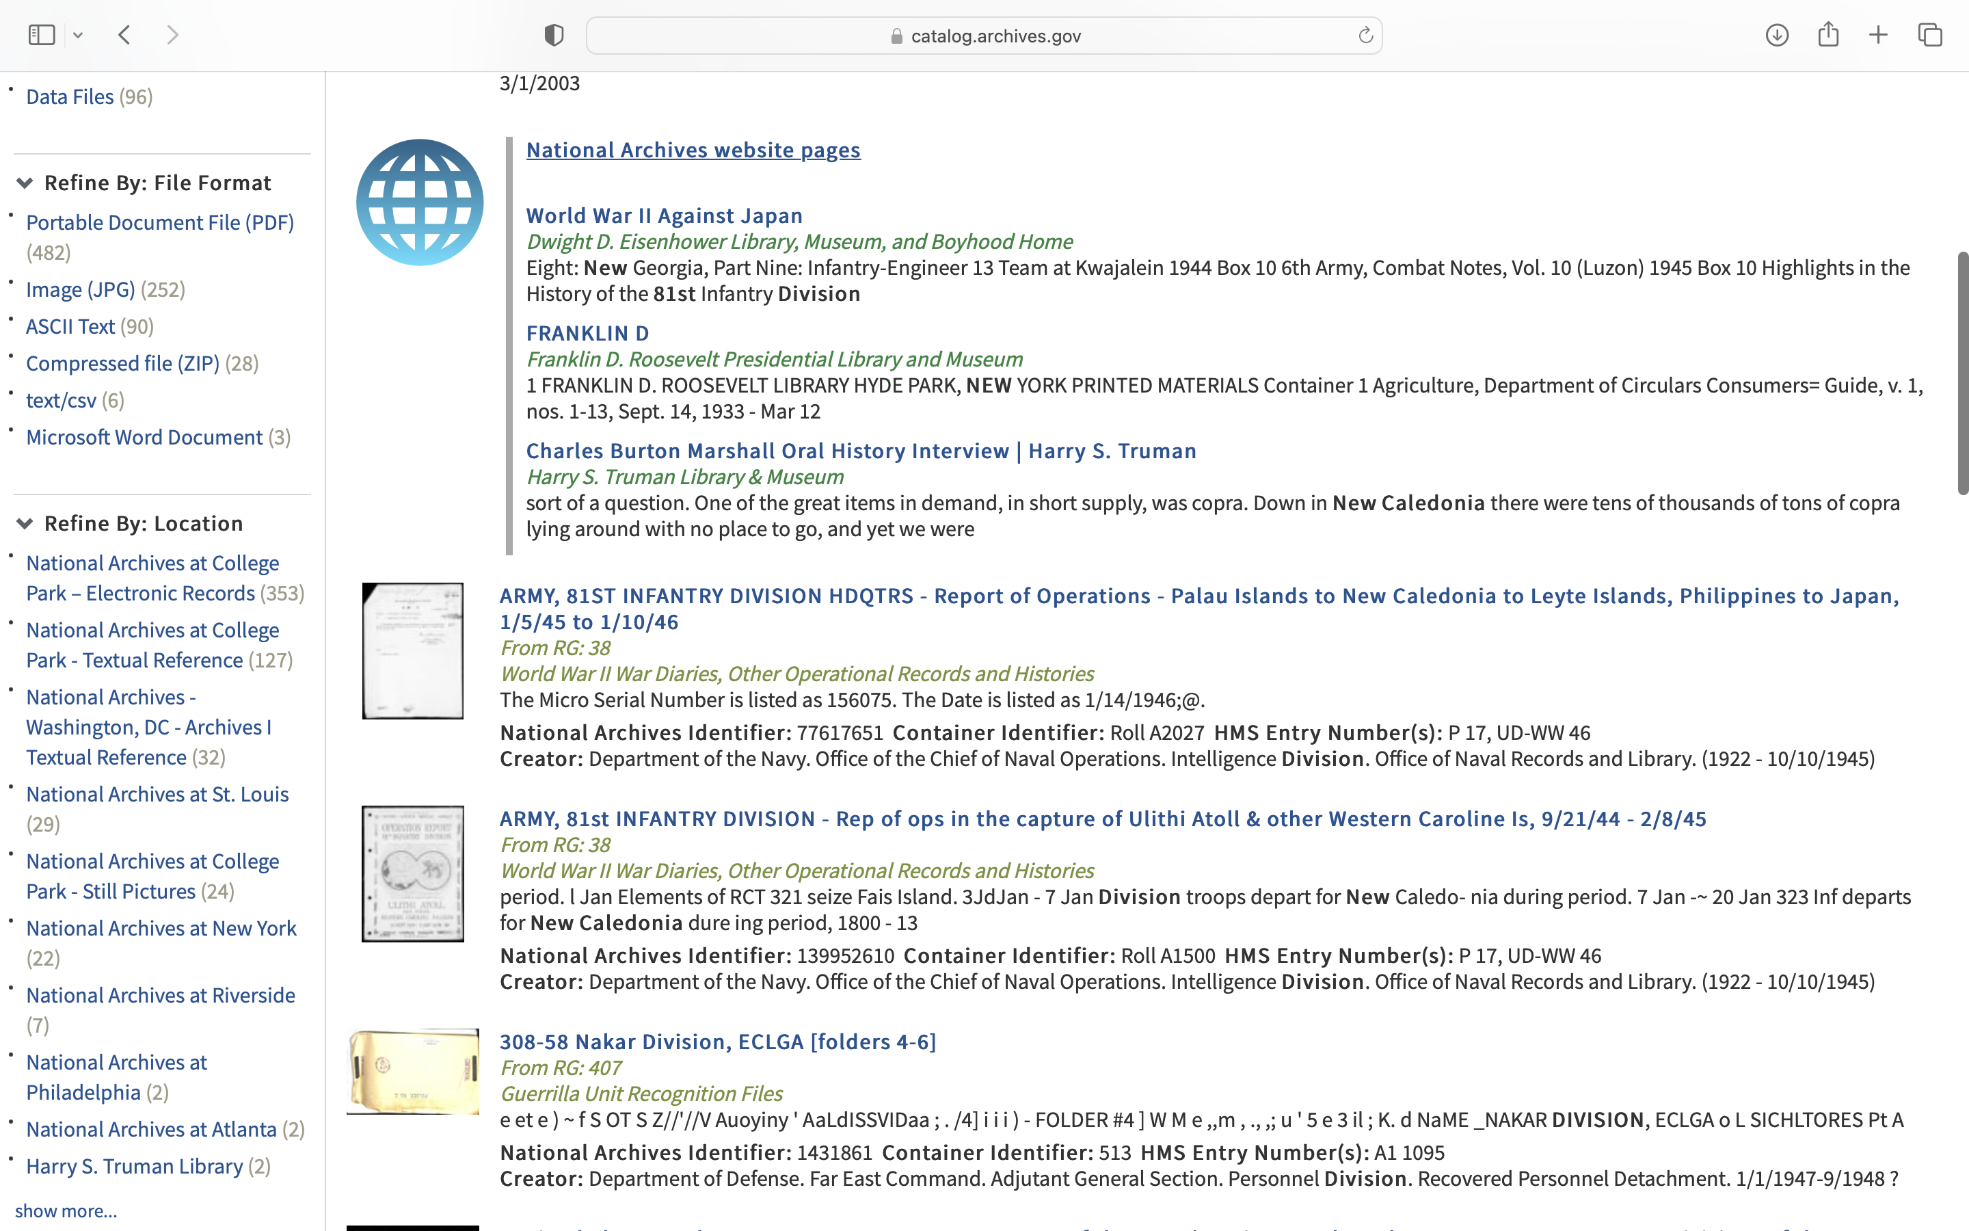
Task: Click the blue globe website icon
Action: coord(420,202)
